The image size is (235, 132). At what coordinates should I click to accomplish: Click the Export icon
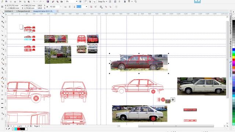57,1
